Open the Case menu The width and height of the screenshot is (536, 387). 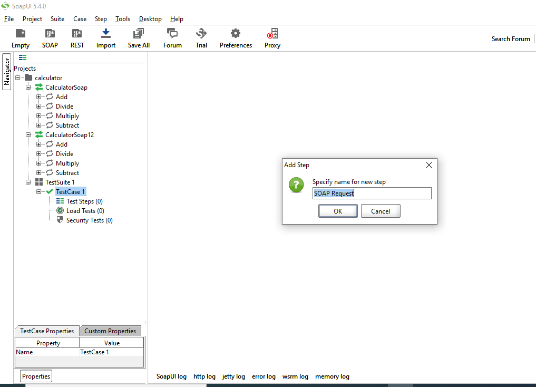coord(80,19)
